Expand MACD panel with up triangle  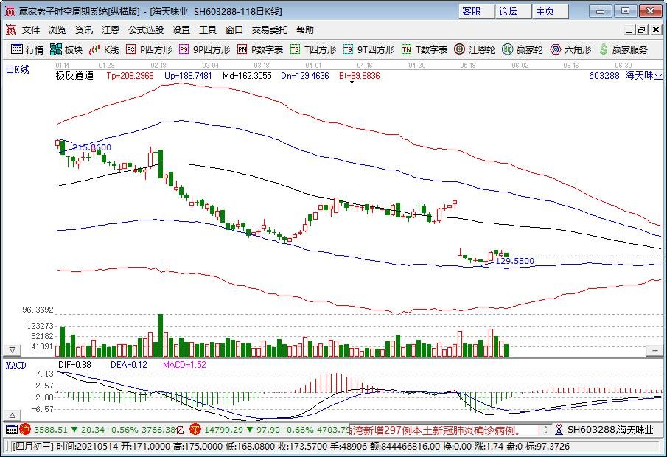pos(13,415)
